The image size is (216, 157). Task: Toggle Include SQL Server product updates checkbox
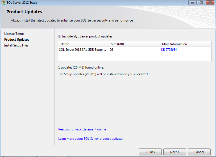point(60,36)
